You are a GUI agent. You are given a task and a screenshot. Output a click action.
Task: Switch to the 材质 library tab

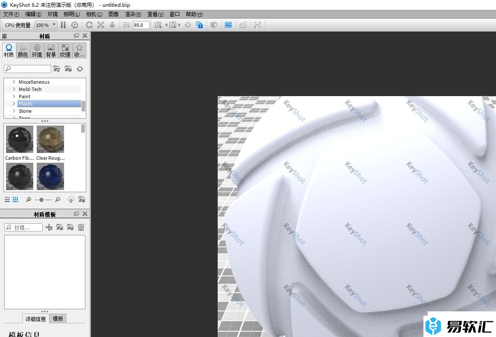pos(9,51)
